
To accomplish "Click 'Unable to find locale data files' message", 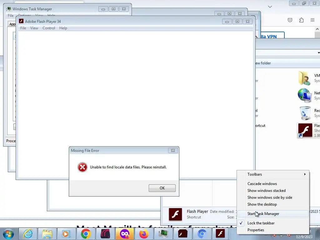I will [x=128, y=167].
